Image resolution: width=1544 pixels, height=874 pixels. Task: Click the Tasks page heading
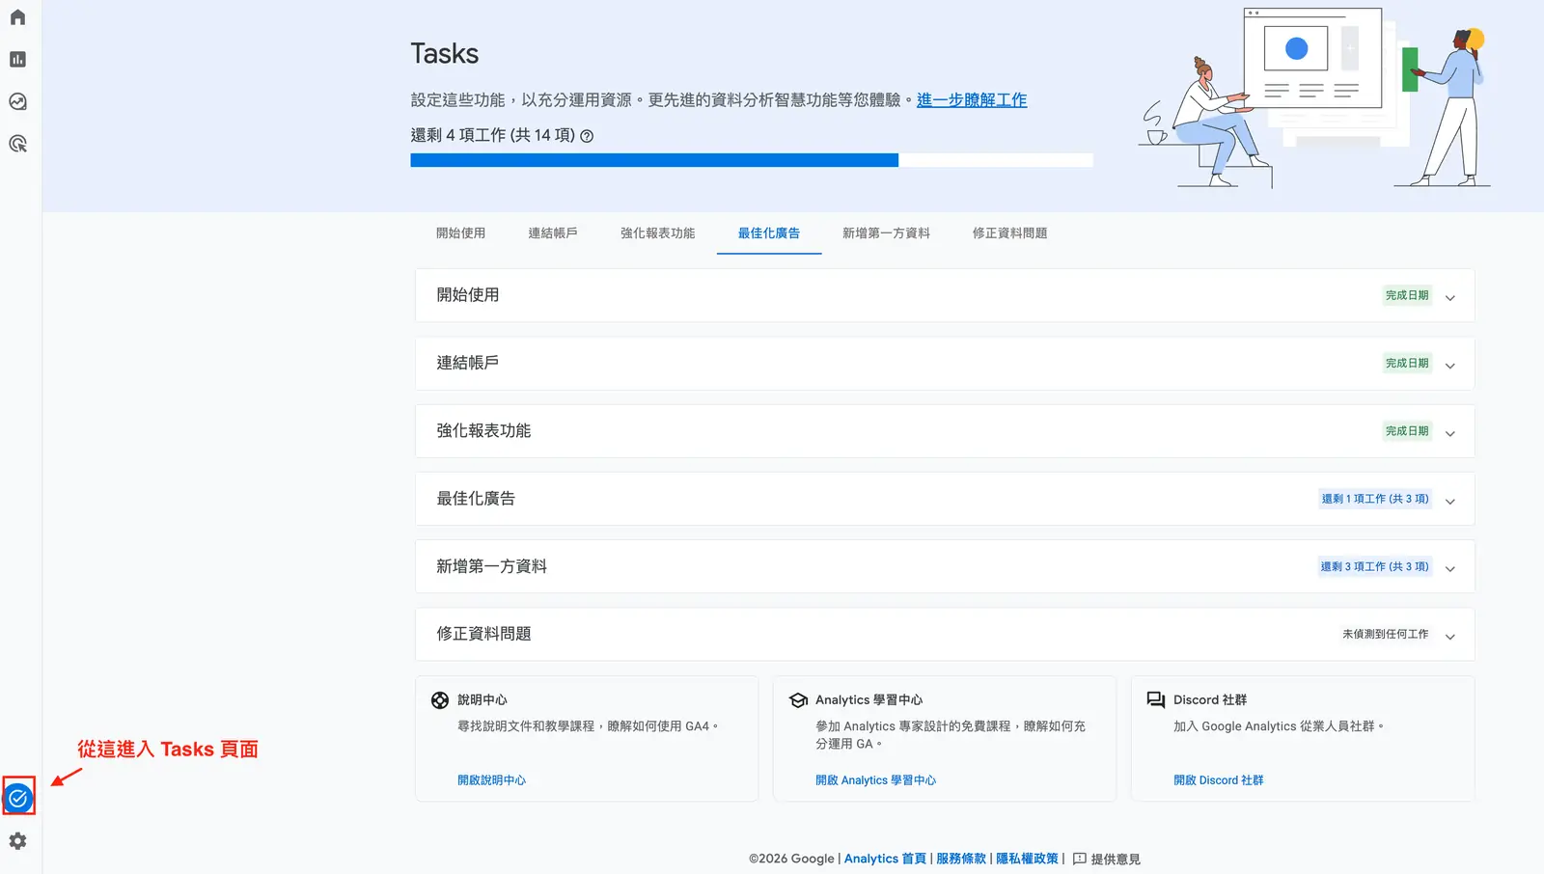(445, 53)
